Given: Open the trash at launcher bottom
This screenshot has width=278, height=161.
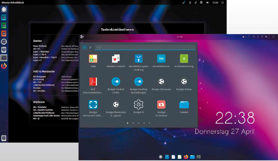Looking at the screenshot, I should (4, 138).
